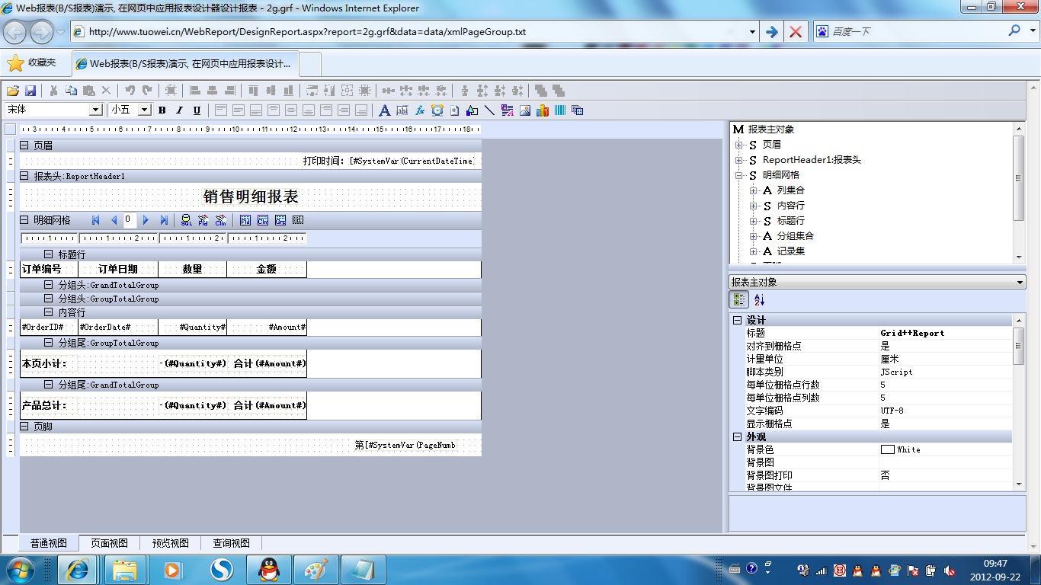
Task: Click the White background color swatch
Action: coord(887,449)
